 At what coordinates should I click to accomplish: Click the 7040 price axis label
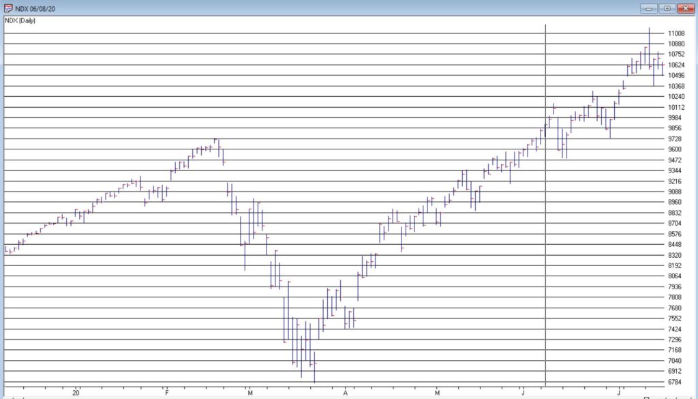(x=676, y=361)
